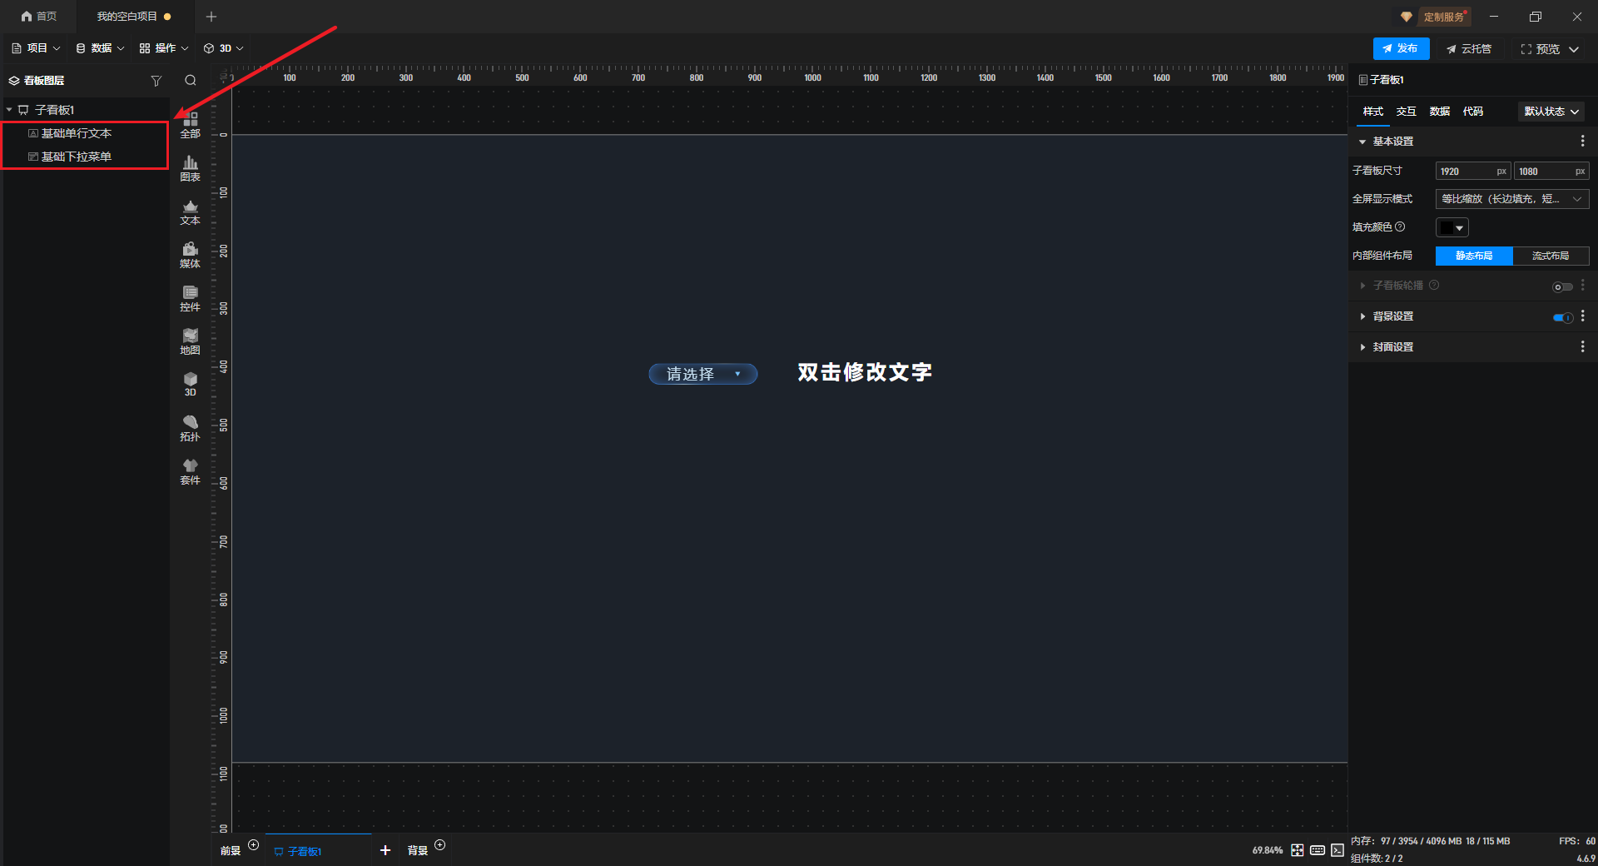Click the layer filter funnel icon
The width and height of the screenshot is (1598, 866).
coord(156,81)
